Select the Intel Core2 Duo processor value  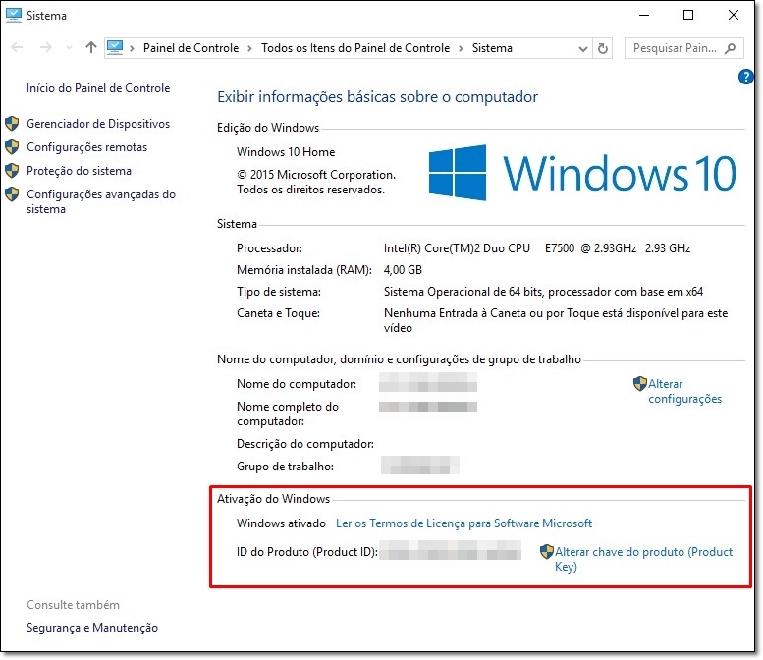pyautogui.click(x=537, y=248)
